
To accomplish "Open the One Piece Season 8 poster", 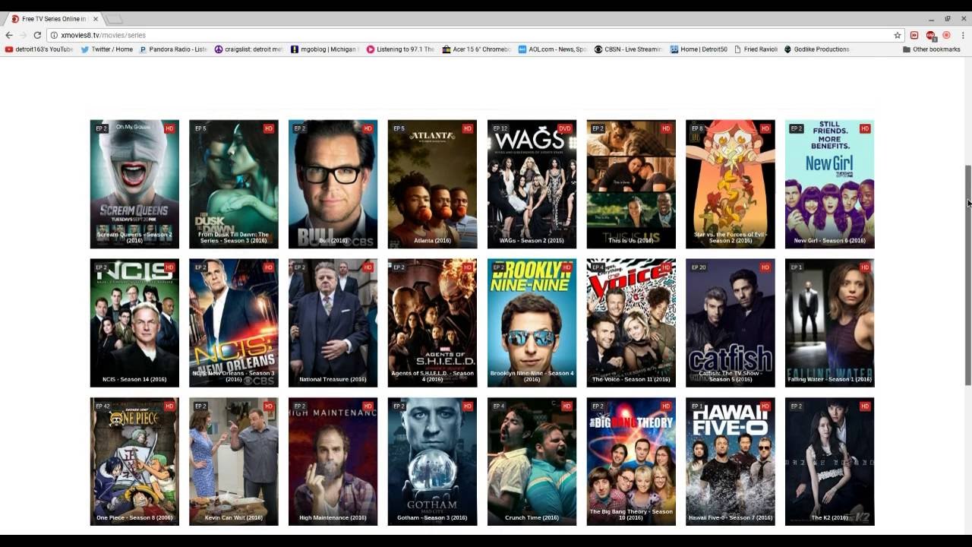I will click(134, 462).
